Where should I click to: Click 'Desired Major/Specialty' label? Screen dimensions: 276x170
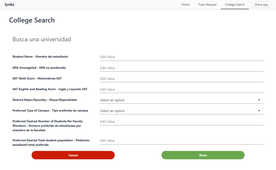(45, 100)
